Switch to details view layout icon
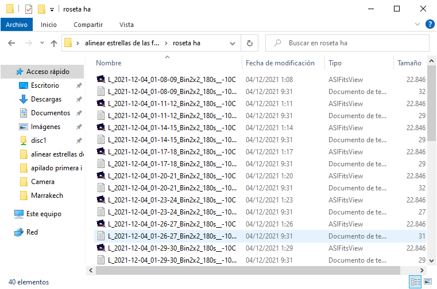The width and height of the screenshot is (437, 289). coord(415,282)
